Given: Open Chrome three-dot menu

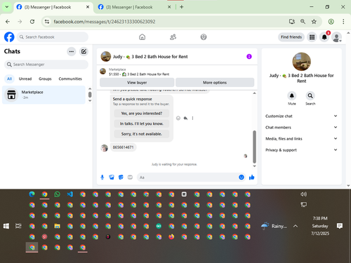Looking at the screenshot, I should (x=343, y=22).
